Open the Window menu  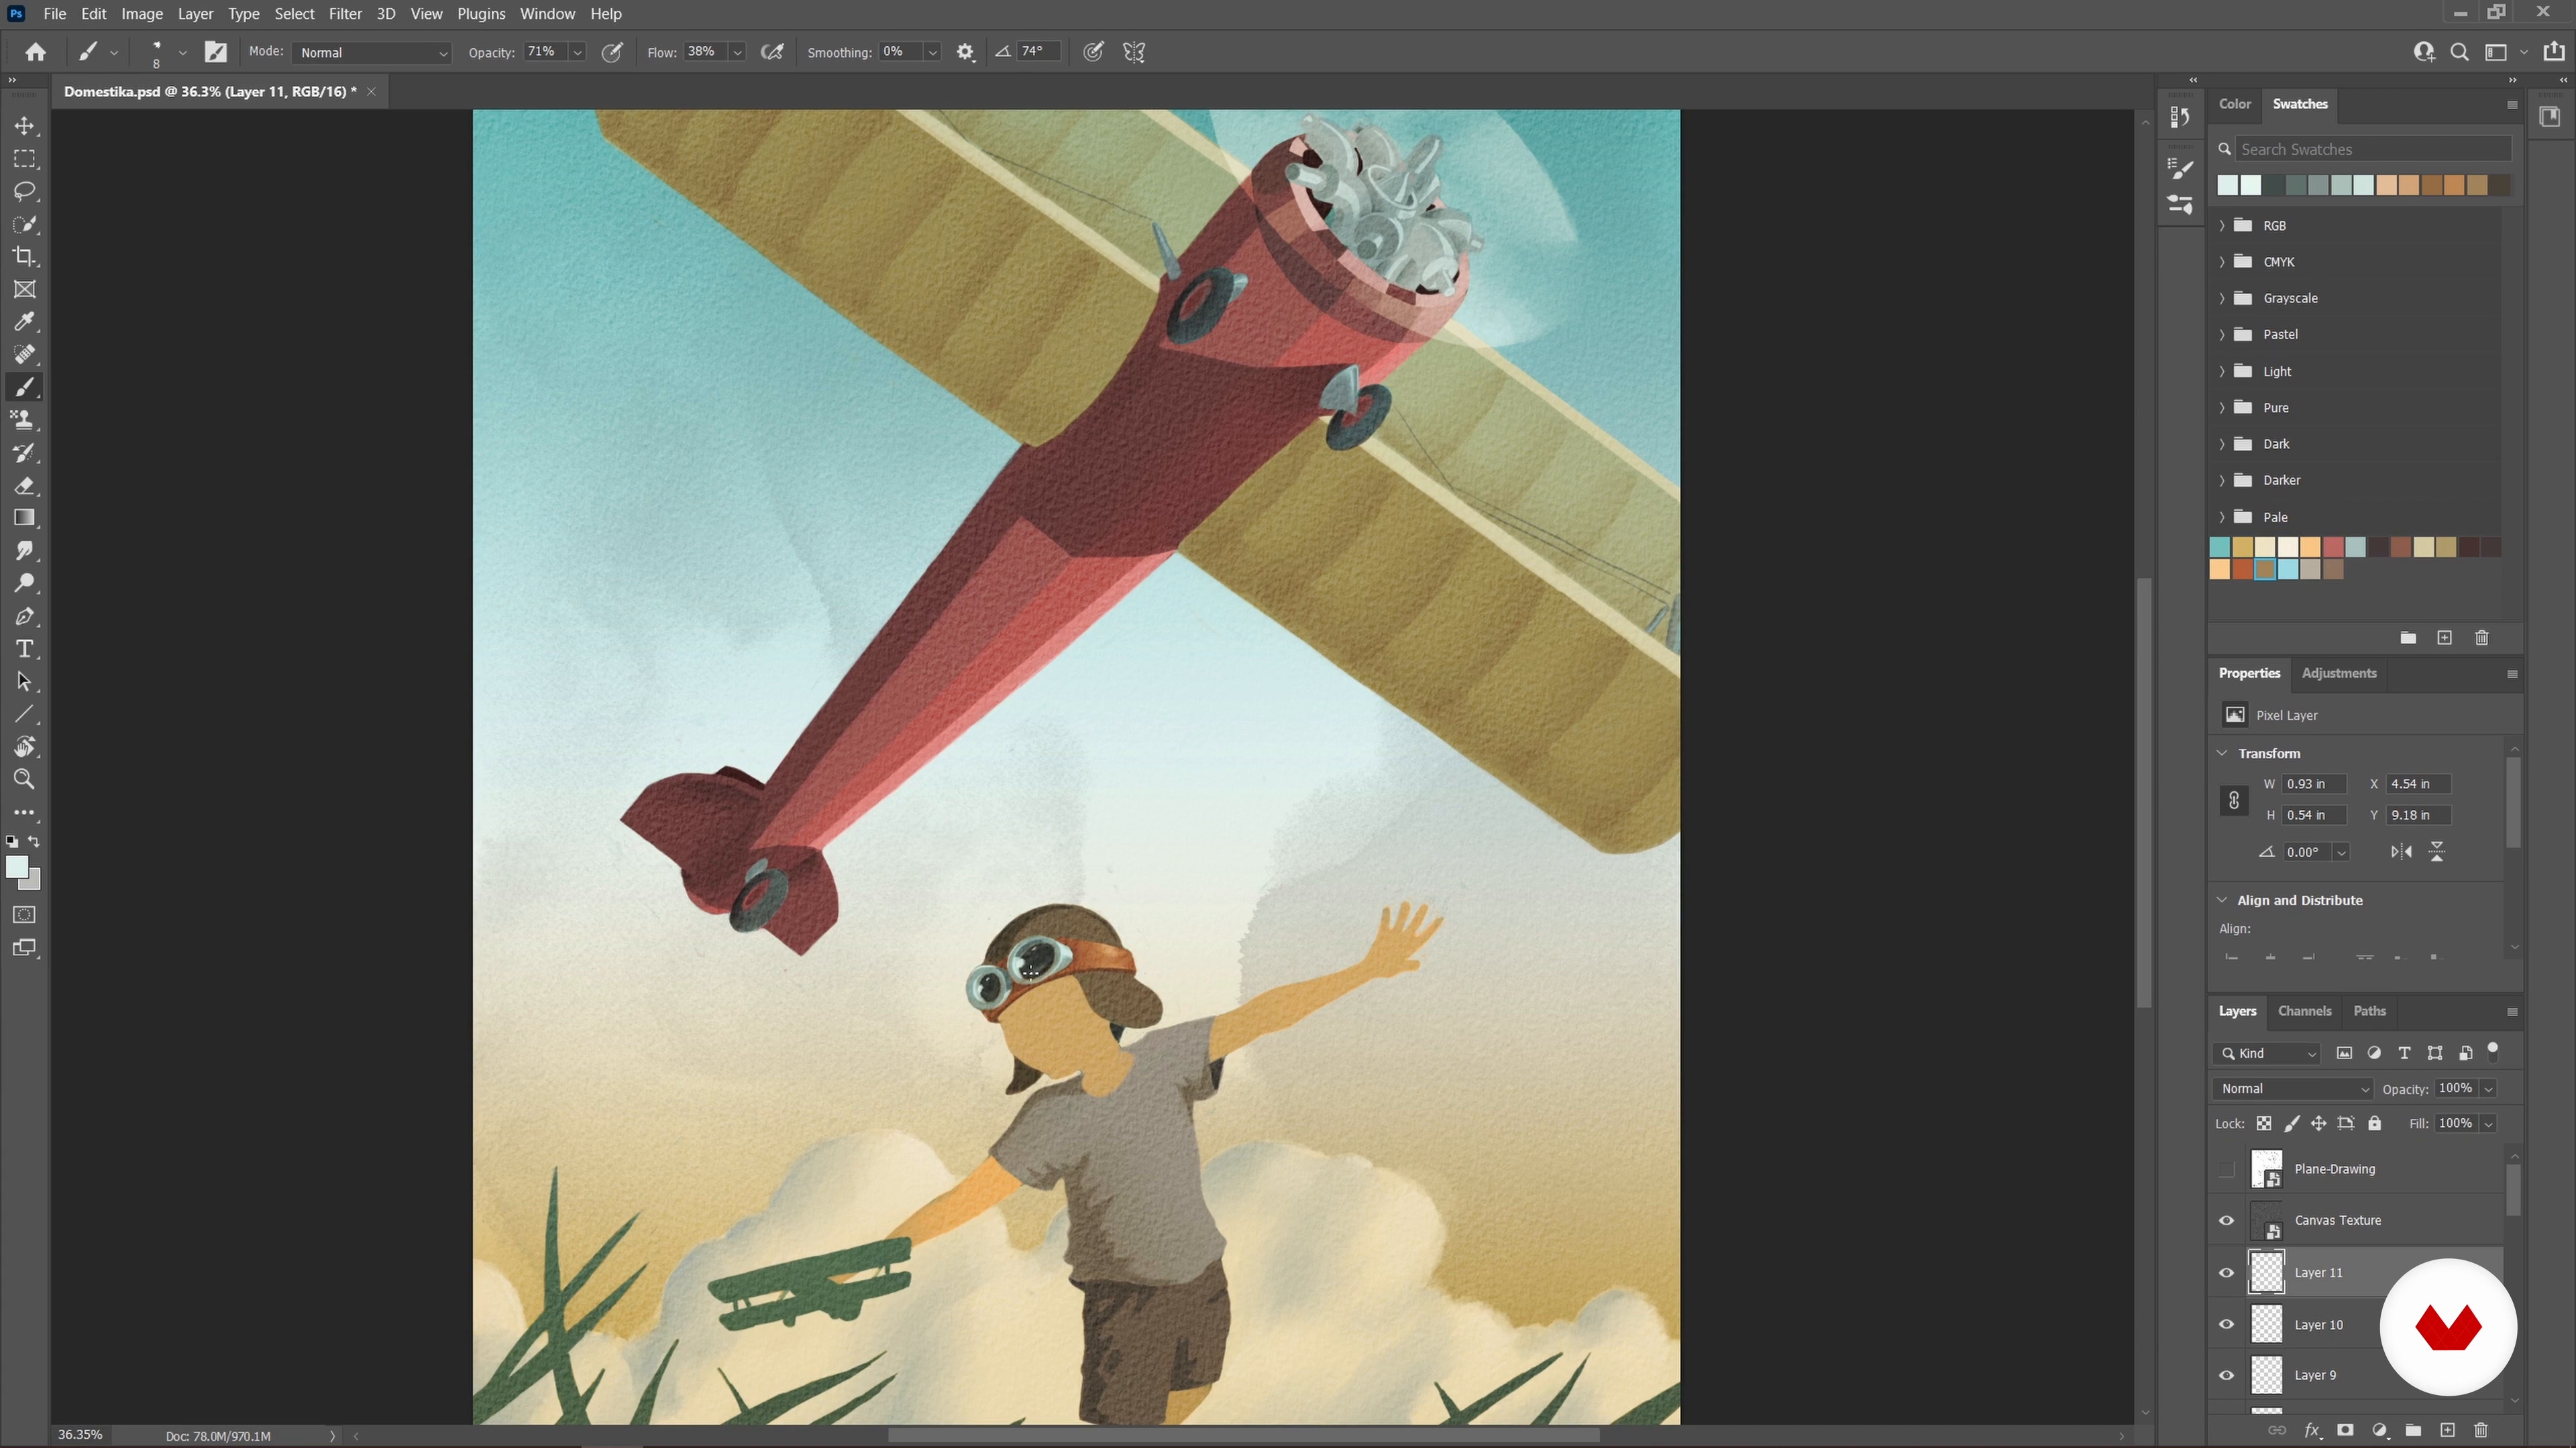click(547, 14)
